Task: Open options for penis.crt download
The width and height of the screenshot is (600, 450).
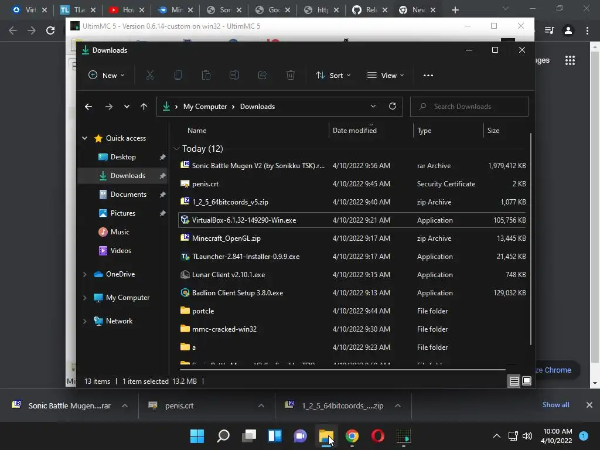Action: click(261, 405)
